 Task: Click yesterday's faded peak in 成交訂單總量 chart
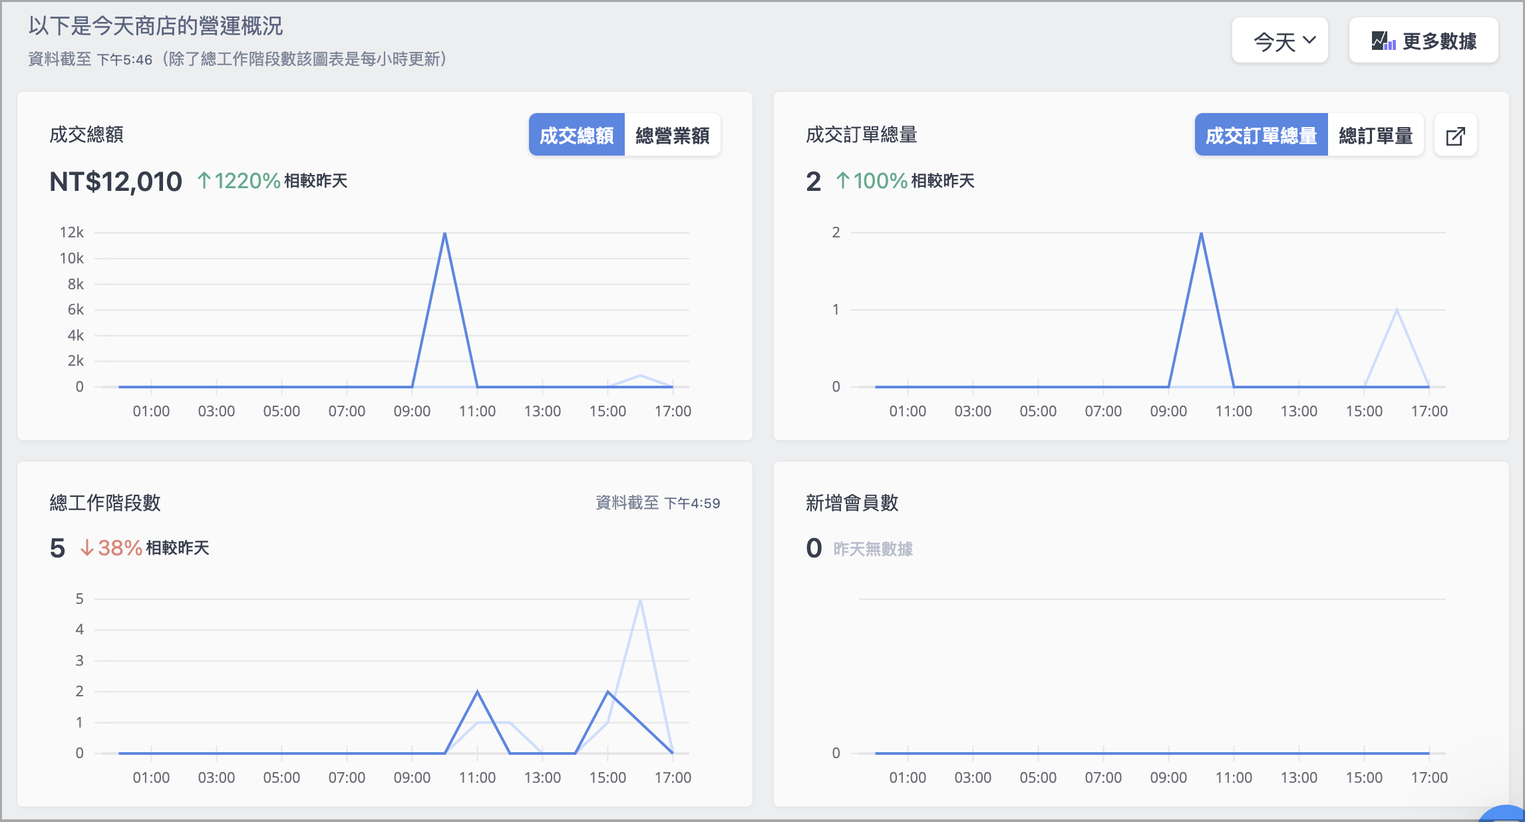(1397, 309)
